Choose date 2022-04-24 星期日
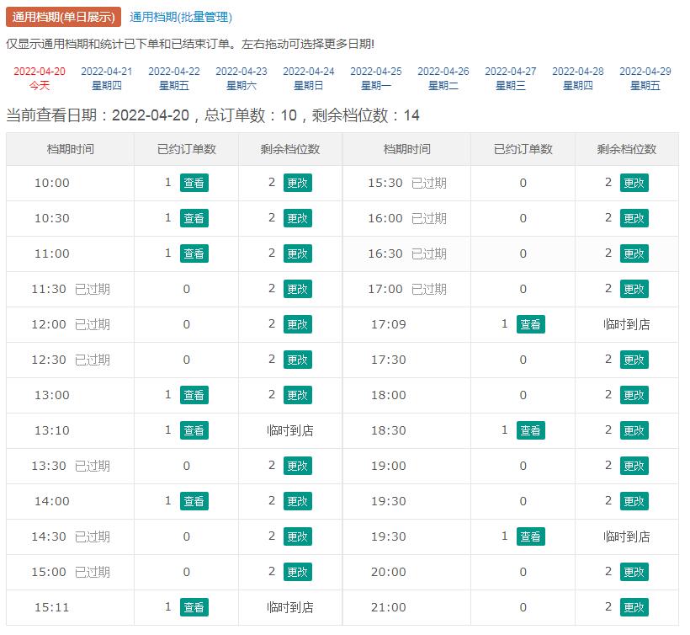Image resolution: width=690 pixels, height=635 pixels. pyautogui.click(x=308, y=78)
